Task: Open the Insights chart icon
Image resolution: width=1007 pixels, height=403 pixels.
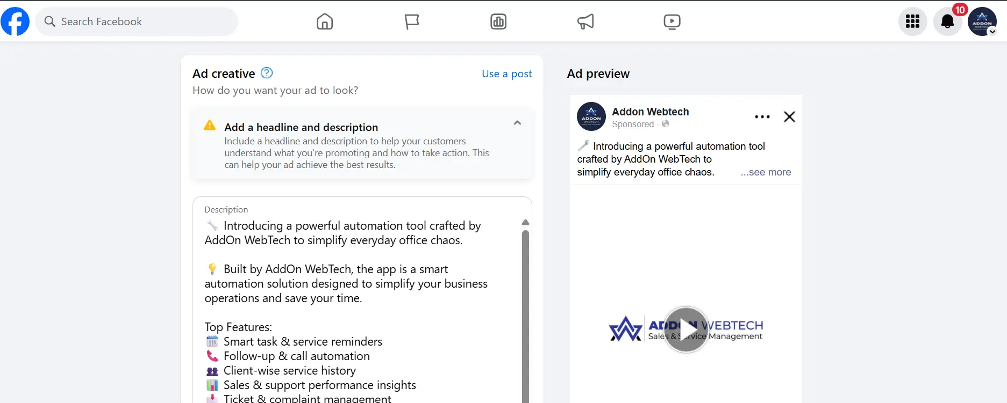Action: click(x=498, y=21)
